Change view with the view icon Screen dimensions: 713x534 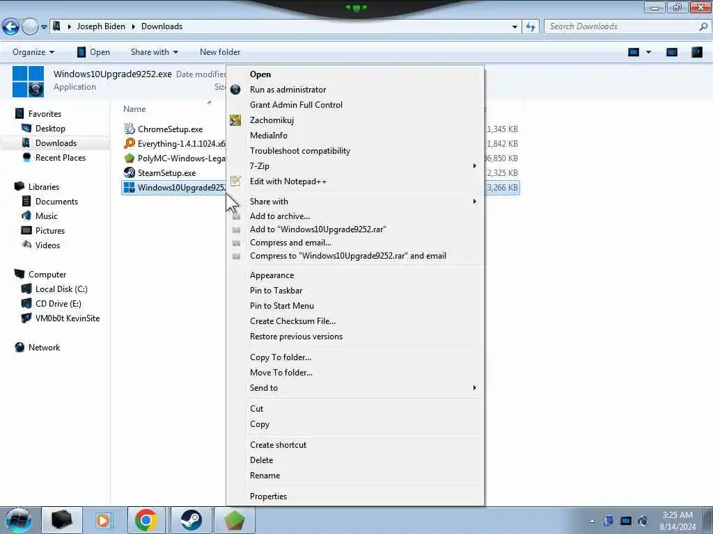634,52
